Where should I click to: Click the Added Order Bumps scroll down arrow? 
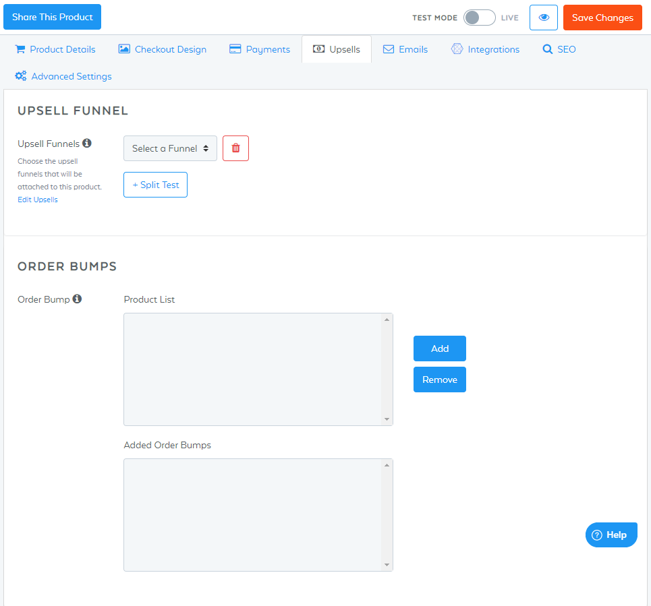click(x=387, y=565)
